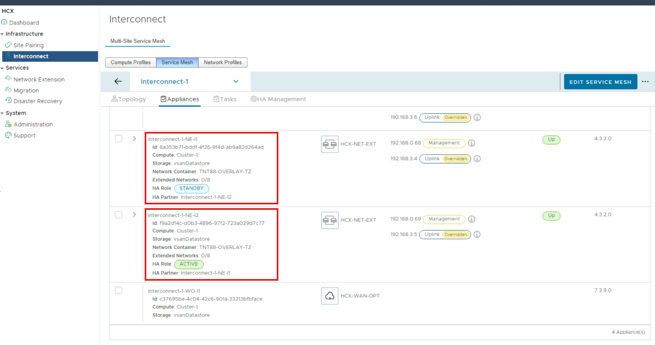
Task: Click the Management tag for 192.168.0.69
Action: coord(444,219)
